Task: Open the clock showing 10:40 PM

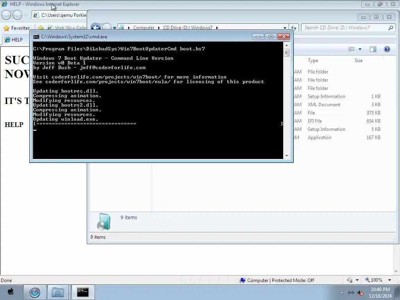Action: tap(380, 293)
